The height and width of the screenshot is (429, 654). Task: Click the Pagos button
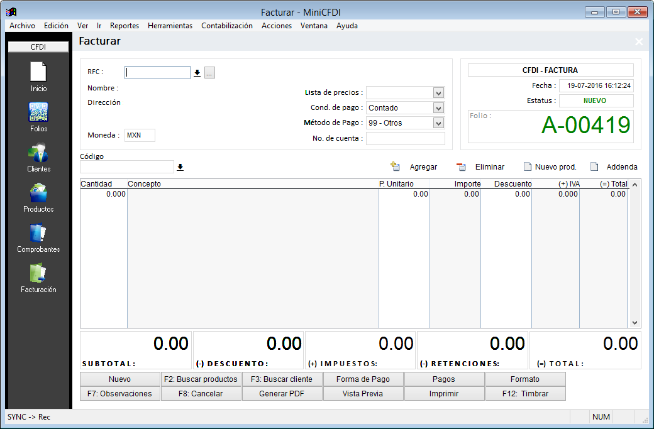coord(444,379)
